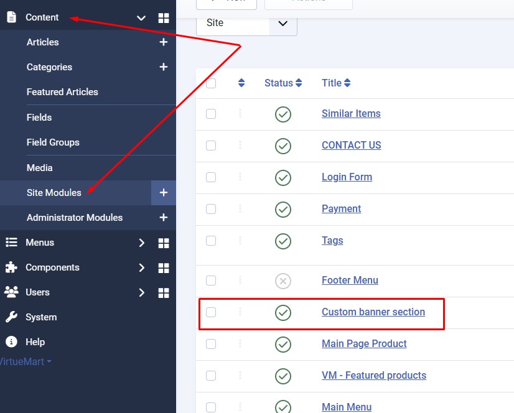This screenshot has width=514, height=413.
Task: Expand the Components menu chevron
Action: click(142, 267)
